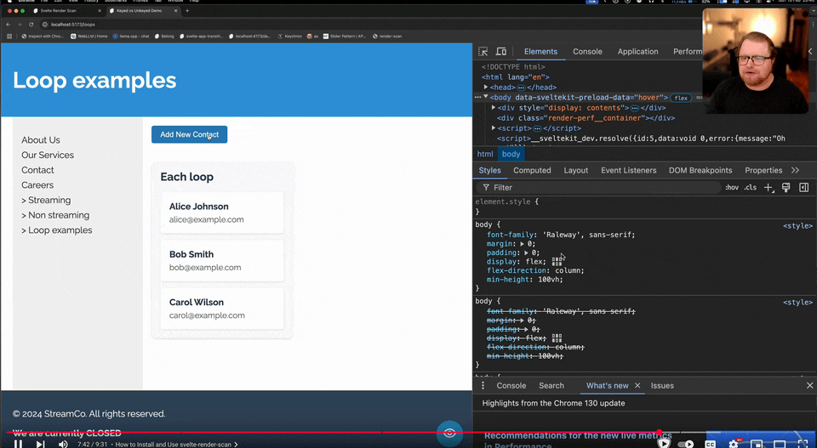
Task: Focus the Styles Filter input field
Action: click(598, 187)
